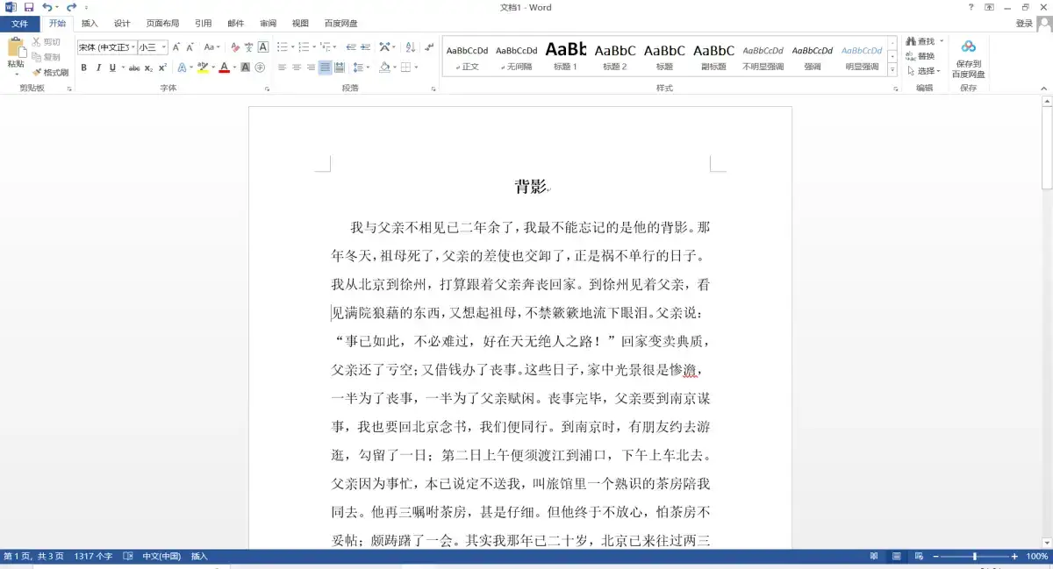Click the Sort icon in paragraph group
Viewport: 1053px width, 569px height.
tap(410, 48)
